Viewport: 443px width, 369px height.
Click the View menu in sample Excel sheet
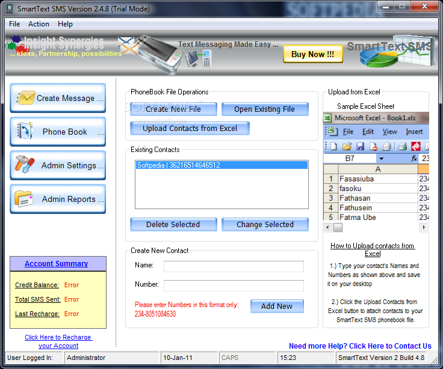[390, 132]
